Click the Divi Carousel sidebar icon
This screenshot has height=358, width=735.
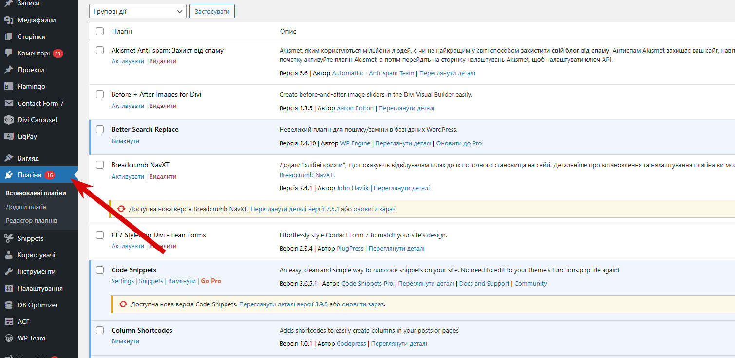(x=8, y=120)
